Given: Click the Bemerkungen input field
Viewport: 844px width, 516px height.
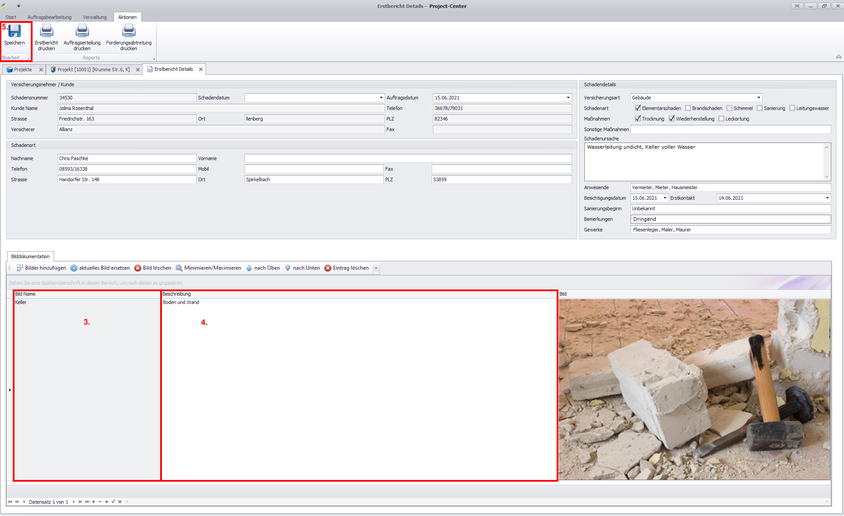Looking at the screenshot, I should pyautogui.click(x=730, y=219).
